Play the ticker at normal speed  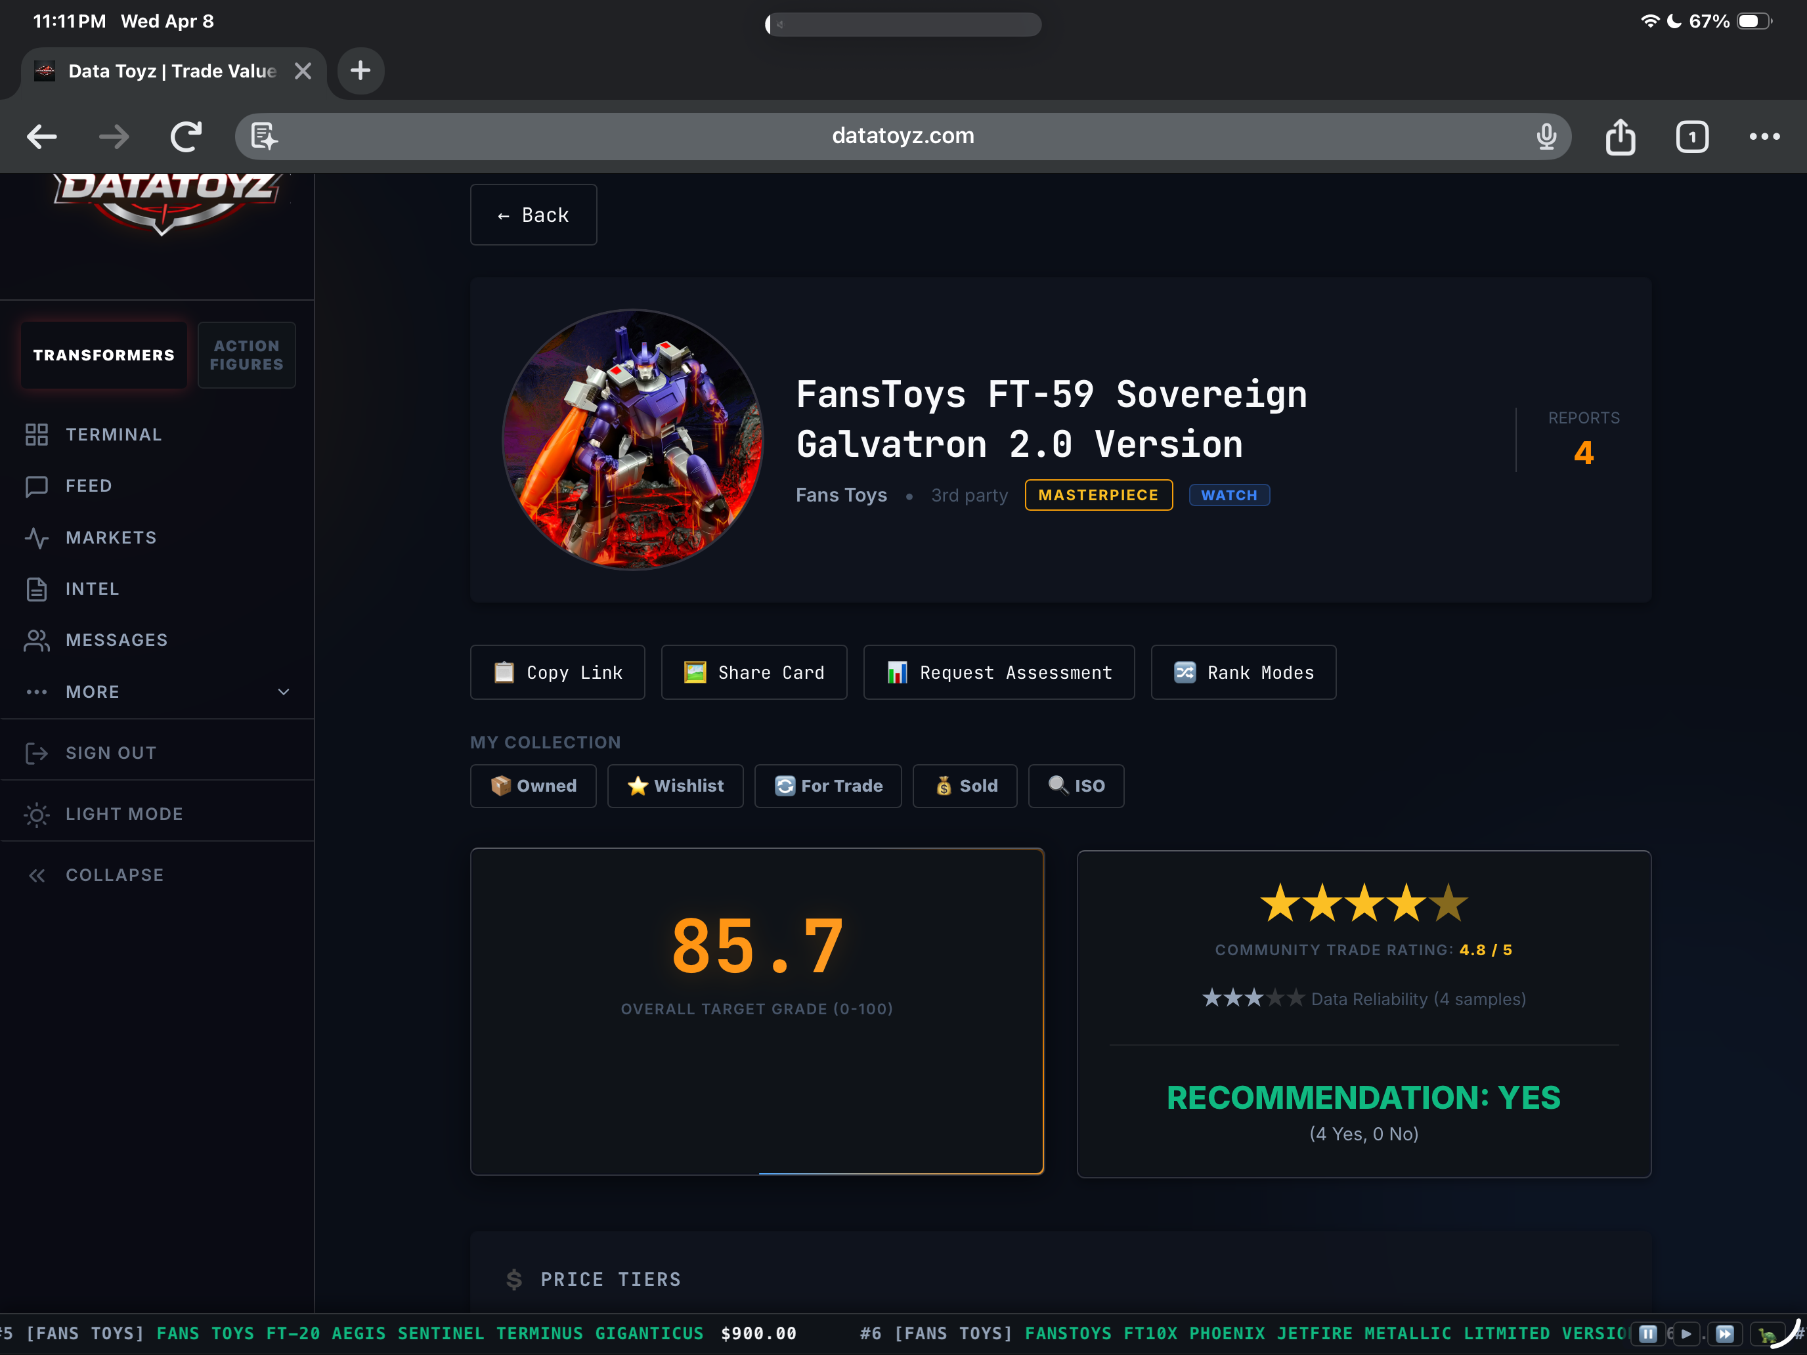click(1686, 1334)
